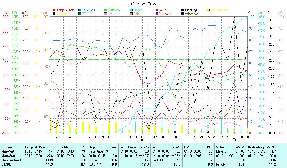This screenshot has width=287, height=168.
Task: Click the 'Sensor' table header
Action: click(x=6, y=147)
